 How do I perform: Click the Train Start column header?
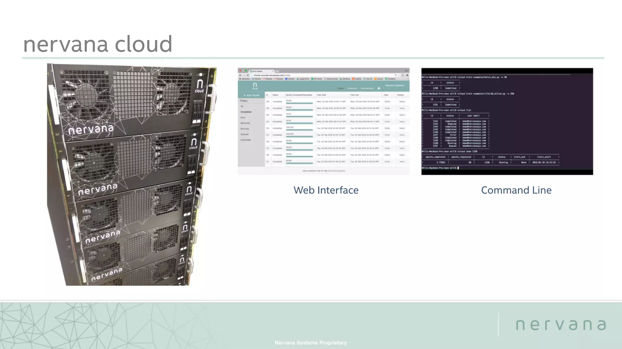321,95
